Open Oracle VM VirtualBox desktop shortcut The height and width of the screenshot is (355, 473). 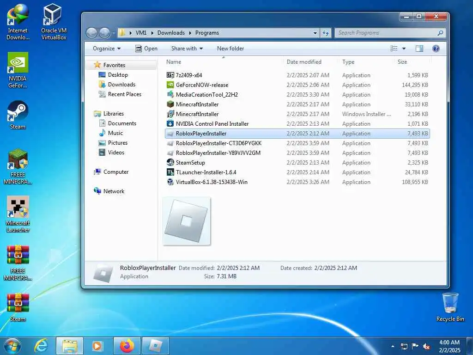click(x=54, y=22)
